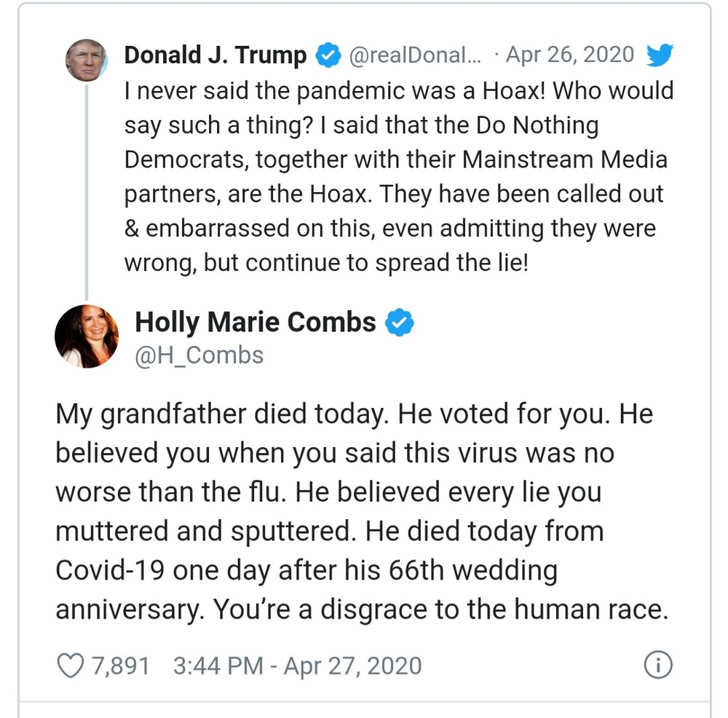
Task: Open the tweet info icon
Action: click(658, 666)
